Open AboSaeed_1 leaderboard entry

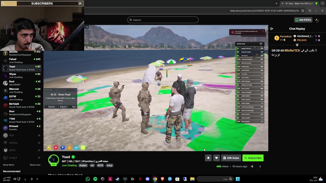pos(307,36)
